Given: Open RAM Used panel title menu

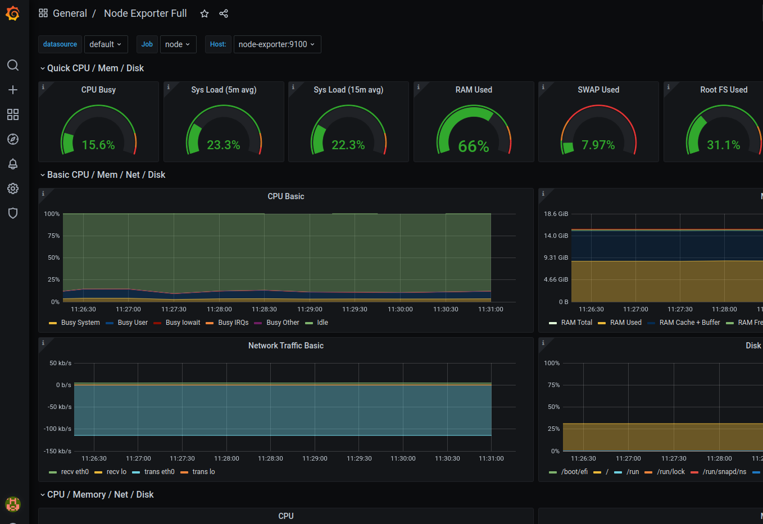Looking at the screenshot, I should point(474,90).
